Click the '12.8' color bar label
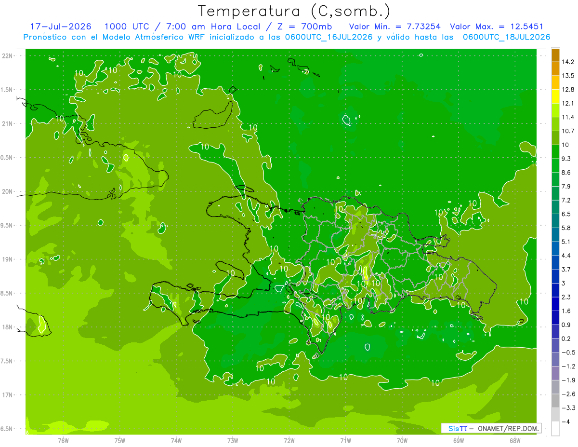 (568, 90)
